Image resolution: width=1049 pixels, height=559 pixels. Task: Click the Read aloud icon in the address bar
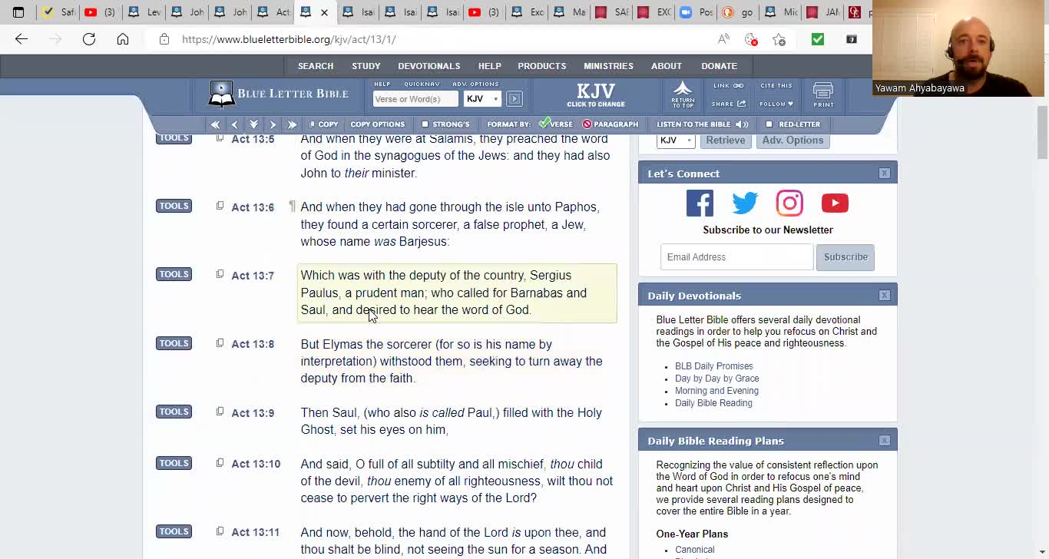pos(723,39)
